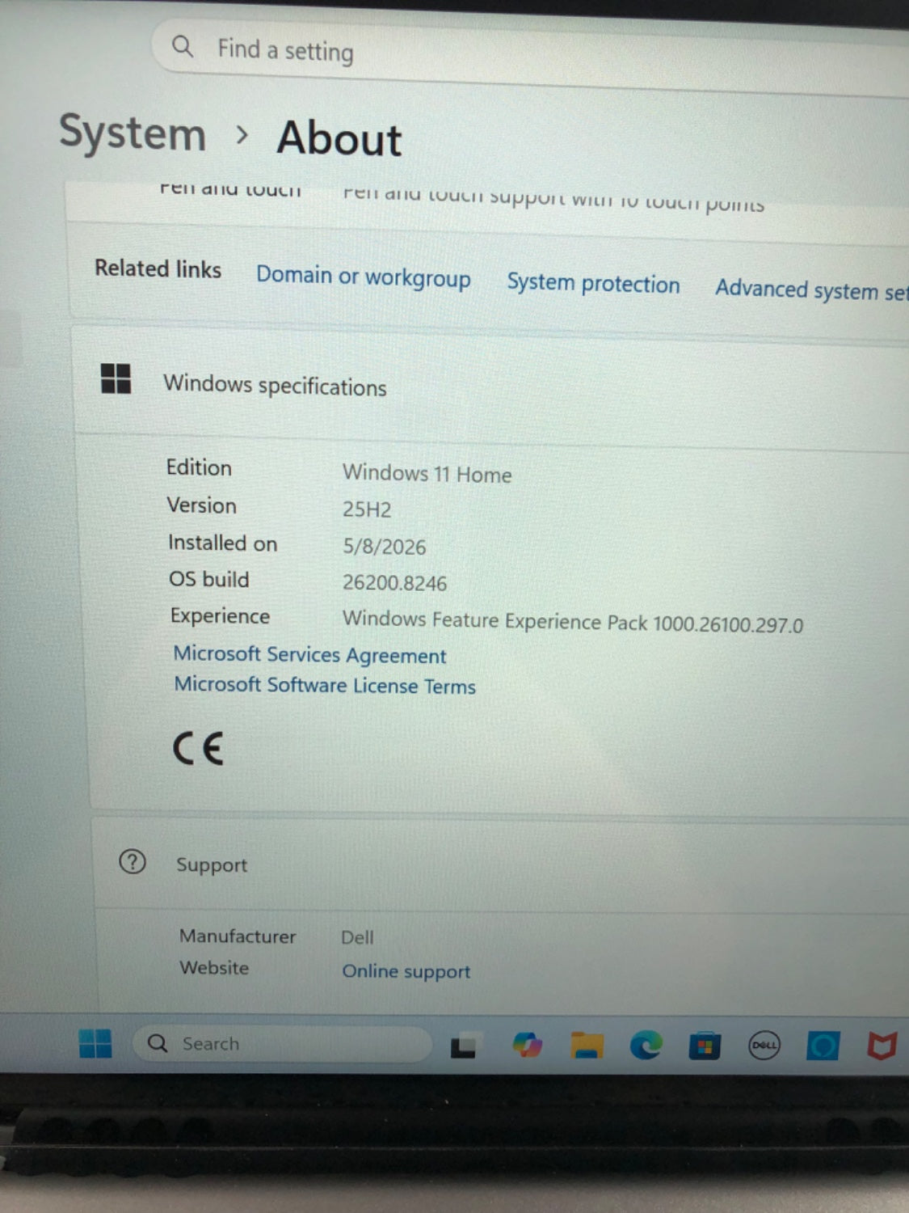Open Advanced system settings link
This screenshot has width=909, height=1213.
click(811, 290)
